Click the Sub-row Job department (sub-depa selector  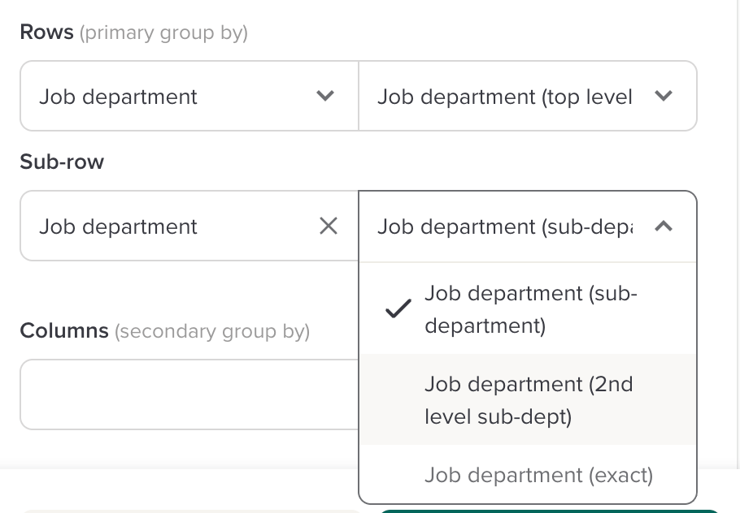point(504,226)
